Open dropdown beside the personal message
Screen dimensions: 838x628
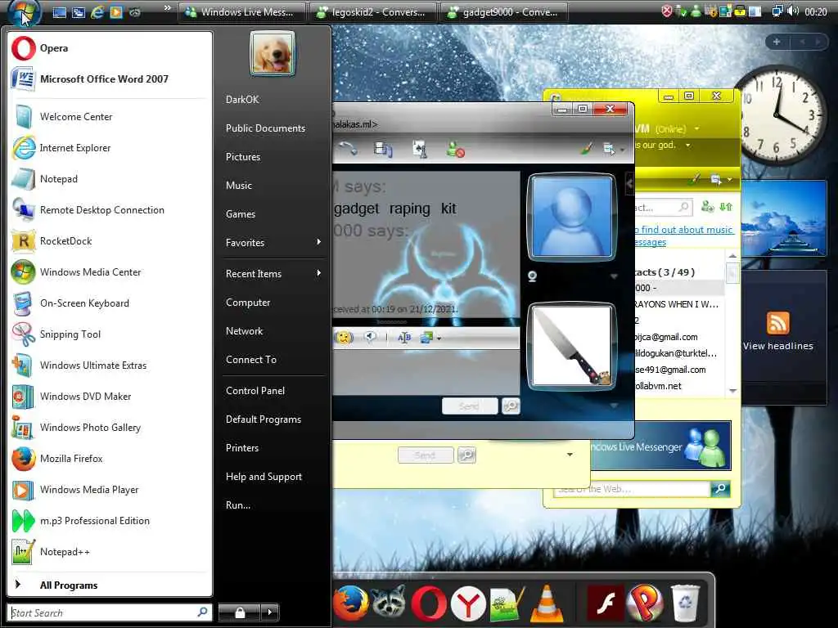coord(687,146)
